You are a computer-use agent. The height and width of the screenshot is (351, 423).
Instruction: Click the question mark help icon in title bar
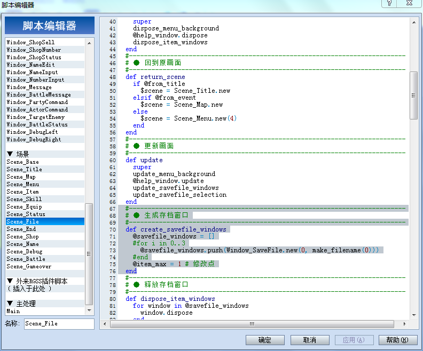[389, 3]
